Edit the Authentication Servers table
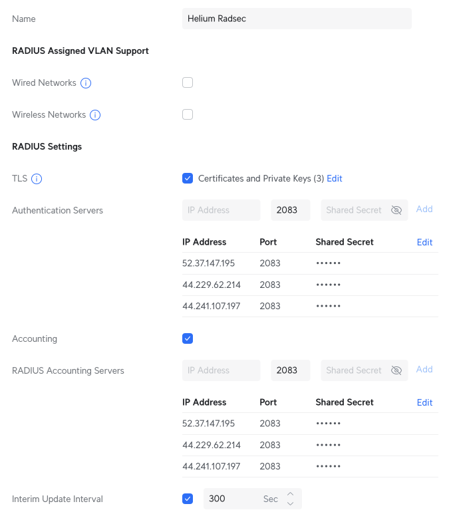Viewport: 449px width, 524px height. click(x=424, y=242)
